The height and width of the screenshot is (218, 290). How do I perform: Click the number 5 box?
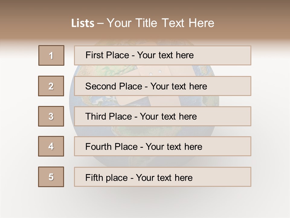51,177
